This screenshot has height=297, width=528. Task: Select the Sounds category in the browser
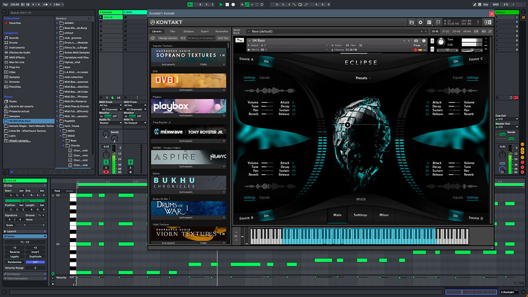[x=14, y=38]
